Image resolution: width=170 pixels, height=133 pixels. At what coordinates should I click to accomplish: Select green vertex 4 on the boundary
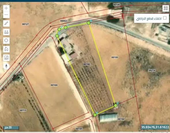(89, 23)
